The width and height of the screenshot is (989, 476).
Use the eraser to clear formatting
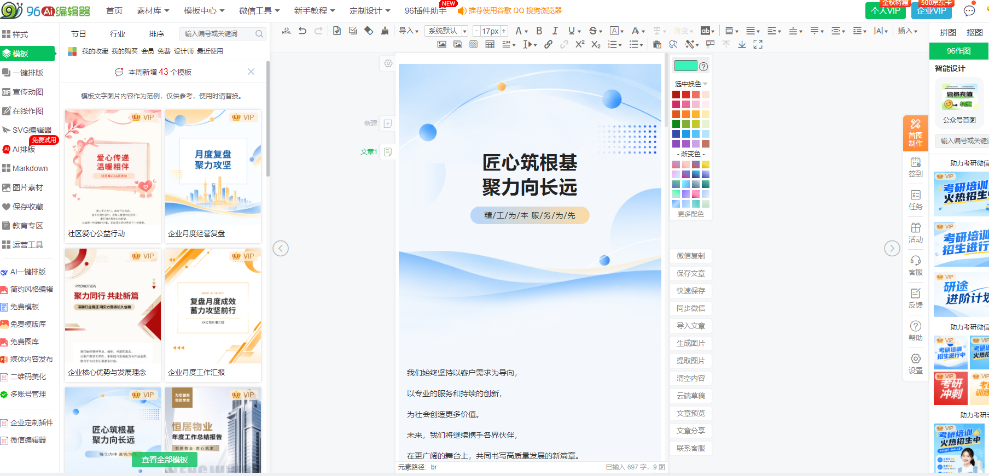tap(369, 31)
